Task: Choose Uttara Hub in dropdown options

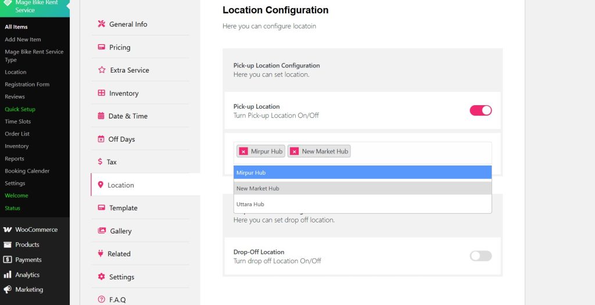Action: click(363, 204)
